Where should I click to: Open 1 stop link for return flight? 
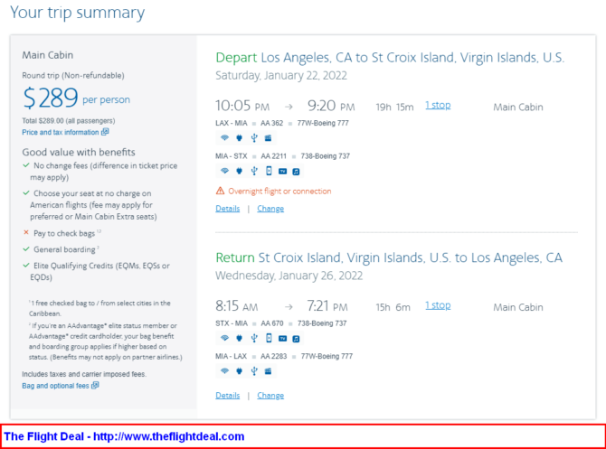438,305
